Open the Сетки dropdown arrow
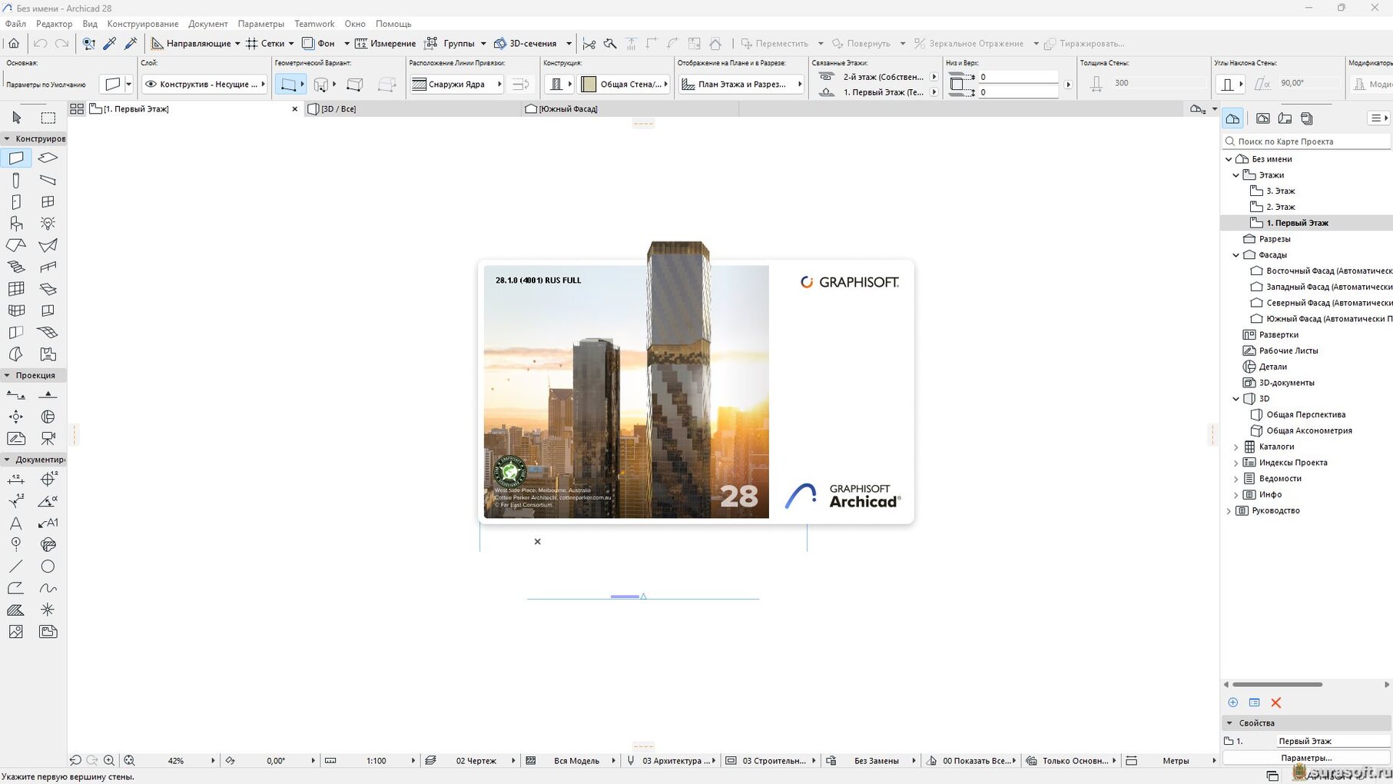 291,44
